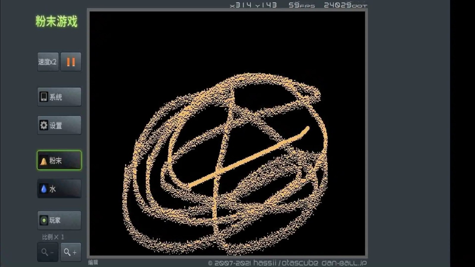475x267 pixels.
Task: Select the 玩家 player tool
Action: coord(59,220)
